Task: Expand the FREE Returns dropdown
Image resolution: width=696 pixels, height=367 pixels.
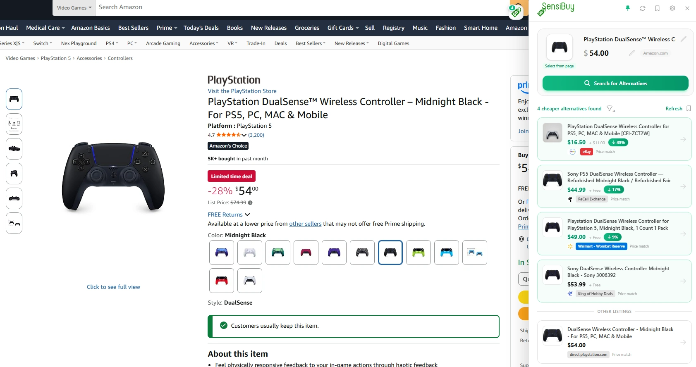Action: [x=229, y=214]
